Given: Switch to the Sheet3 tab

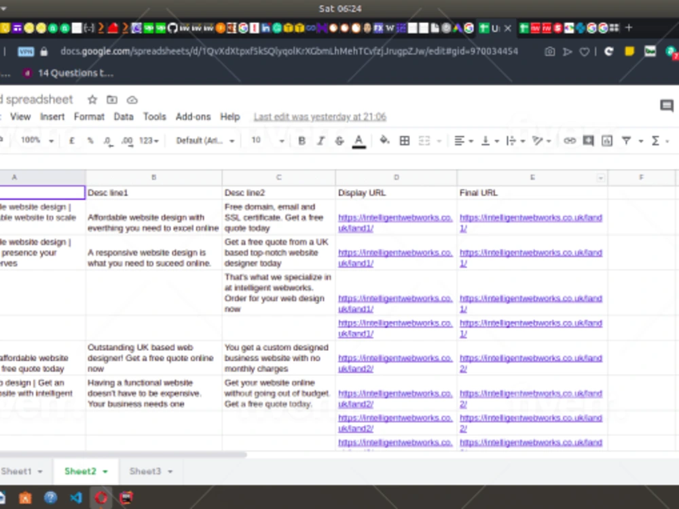Looking at the screenshot, I should pyautogui.click(x=145, y=472).
